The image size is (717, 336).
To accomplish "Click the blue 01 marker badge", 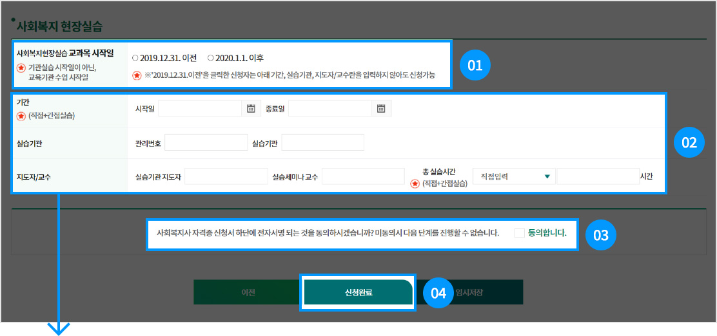I will (475, 65).
